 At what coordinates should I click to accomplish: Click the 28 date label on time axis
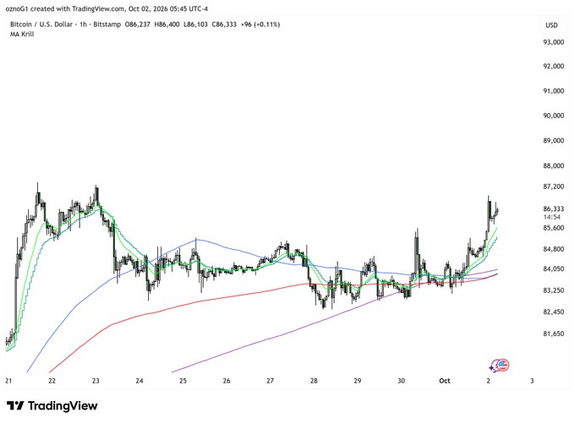click(x=314, y=381)
